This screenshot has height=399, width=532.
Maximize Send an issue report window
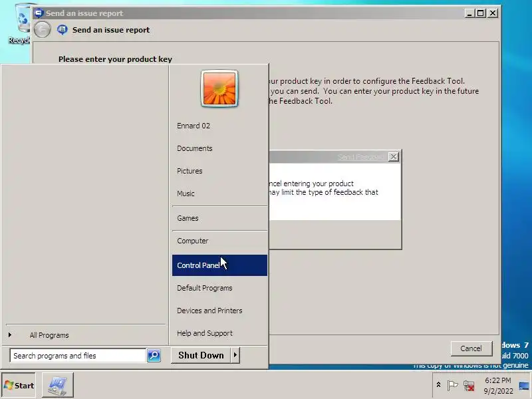click(x=480, y=13)
